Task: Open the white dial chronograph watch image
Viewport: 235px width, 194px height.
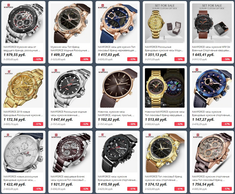Action: pos(23,153)
